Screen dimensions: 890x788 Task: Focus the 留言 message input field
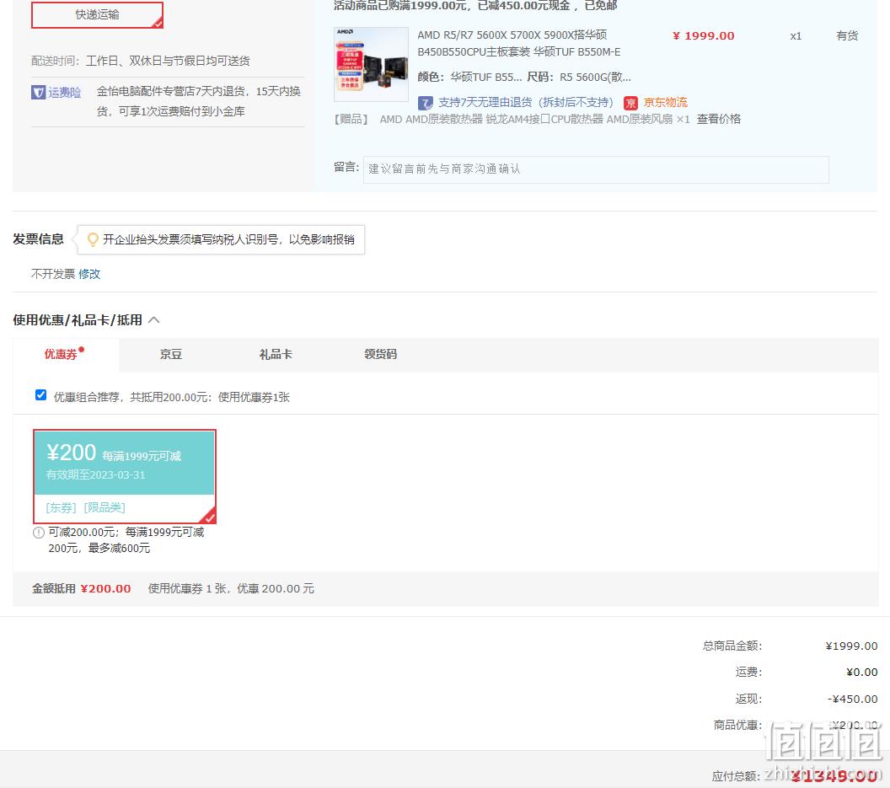596,169
